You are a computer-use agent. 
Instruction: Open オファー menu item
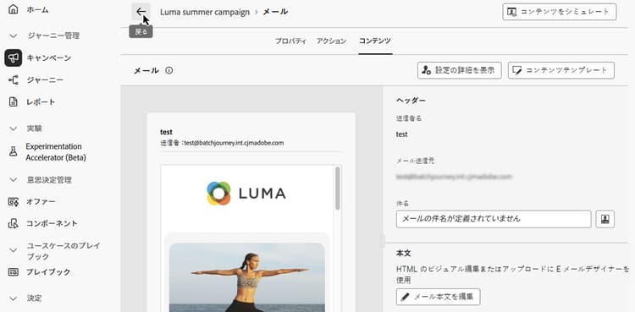(x=41, y=201)
